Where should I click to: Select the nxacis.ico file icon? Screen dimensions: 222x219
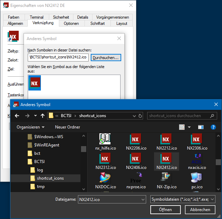click(196, 158)
